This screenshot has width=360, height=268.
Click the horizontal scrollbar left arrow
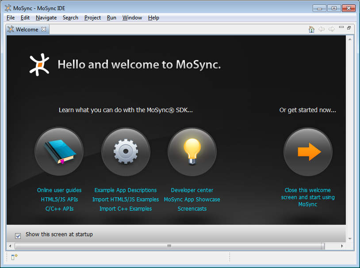point(10,246)
